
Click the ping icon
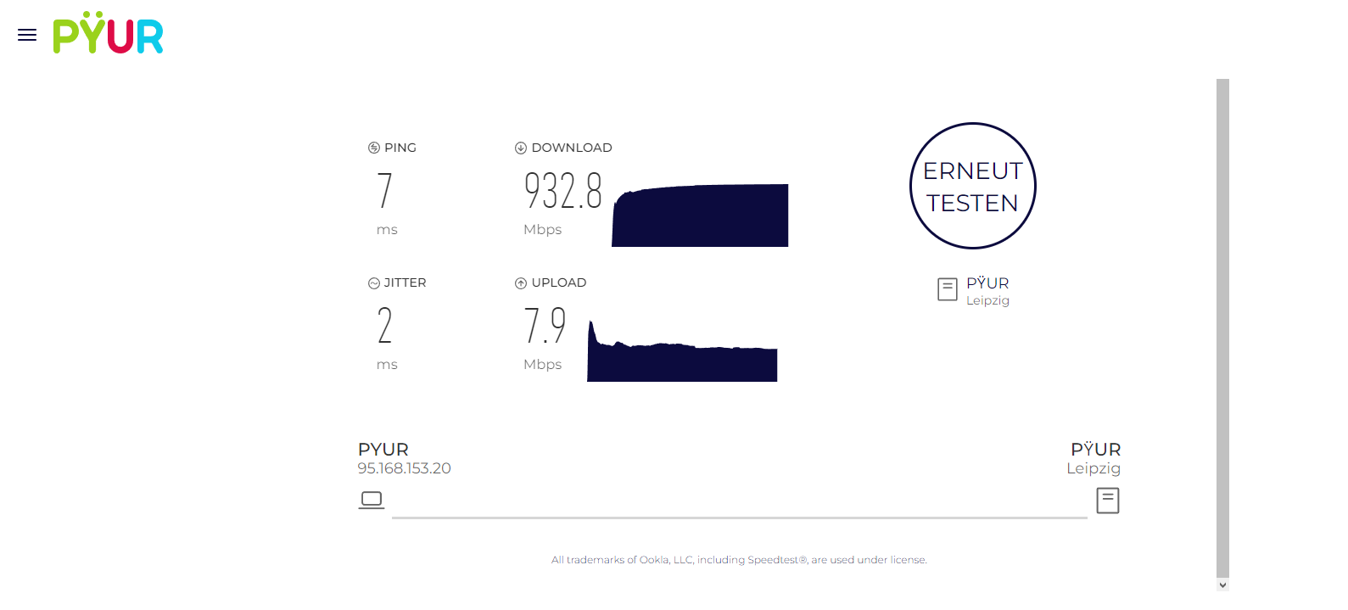374,148
